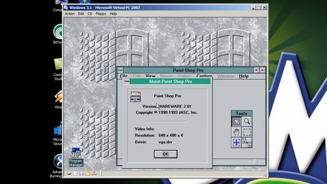The width and height of the screenshot is (327, 184).
Task: Click the CD drive status icon in Virtual PC
Action: coord(75,174)
